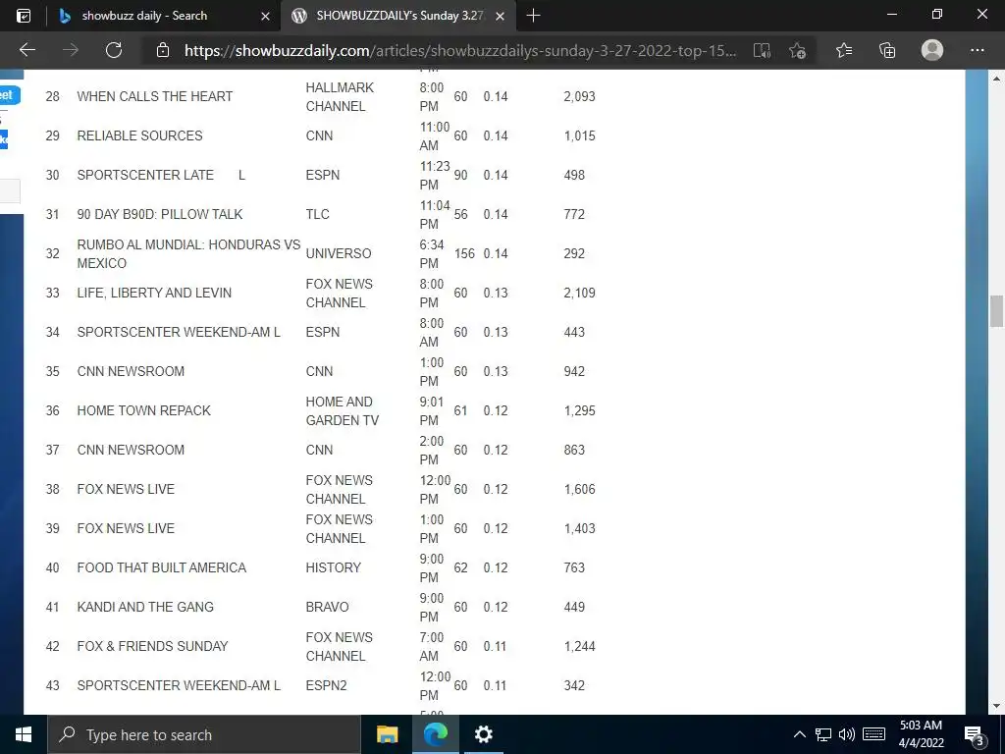The width and height of the screenshot is (1005, 754).
Task: Click the 9:01 PM time cell
Action: pos(432,411)
